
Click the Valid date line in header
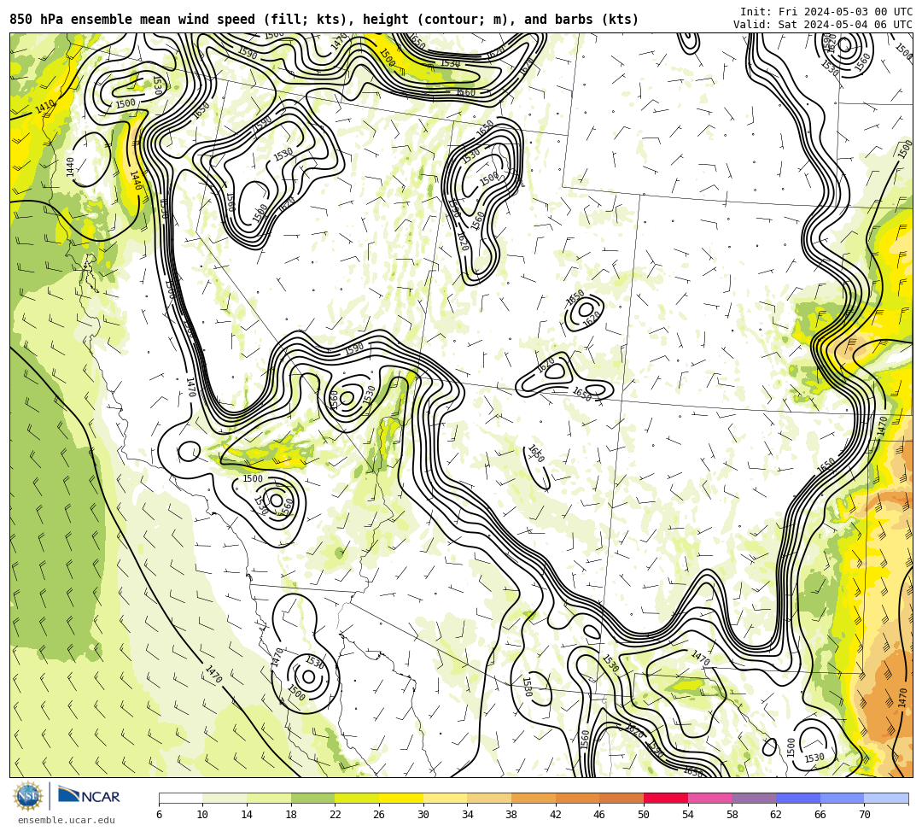pos(823,25)
